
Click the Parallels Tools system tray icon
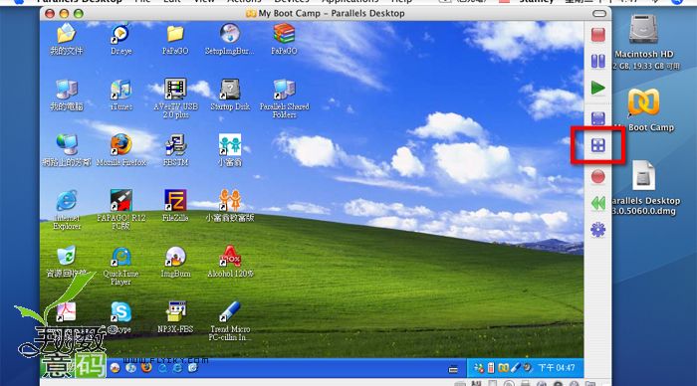pos(503,368)
